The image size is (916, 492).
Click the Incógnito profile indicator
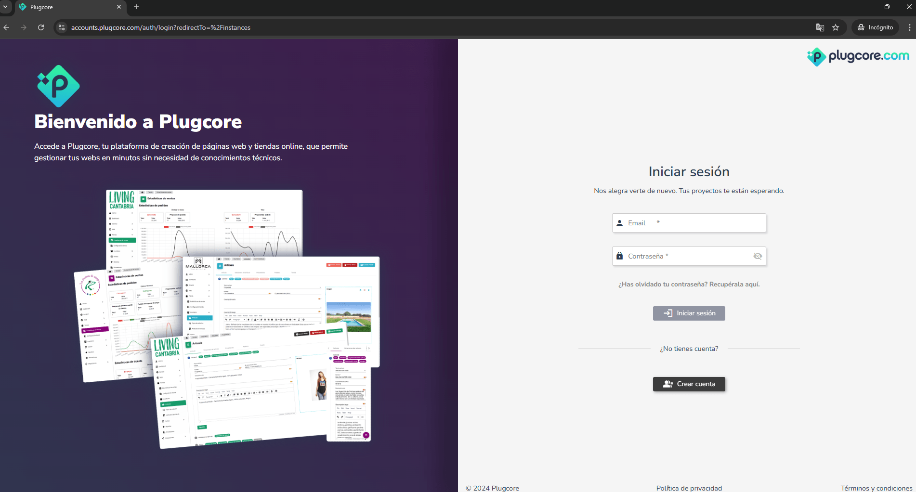click(875, 27)
